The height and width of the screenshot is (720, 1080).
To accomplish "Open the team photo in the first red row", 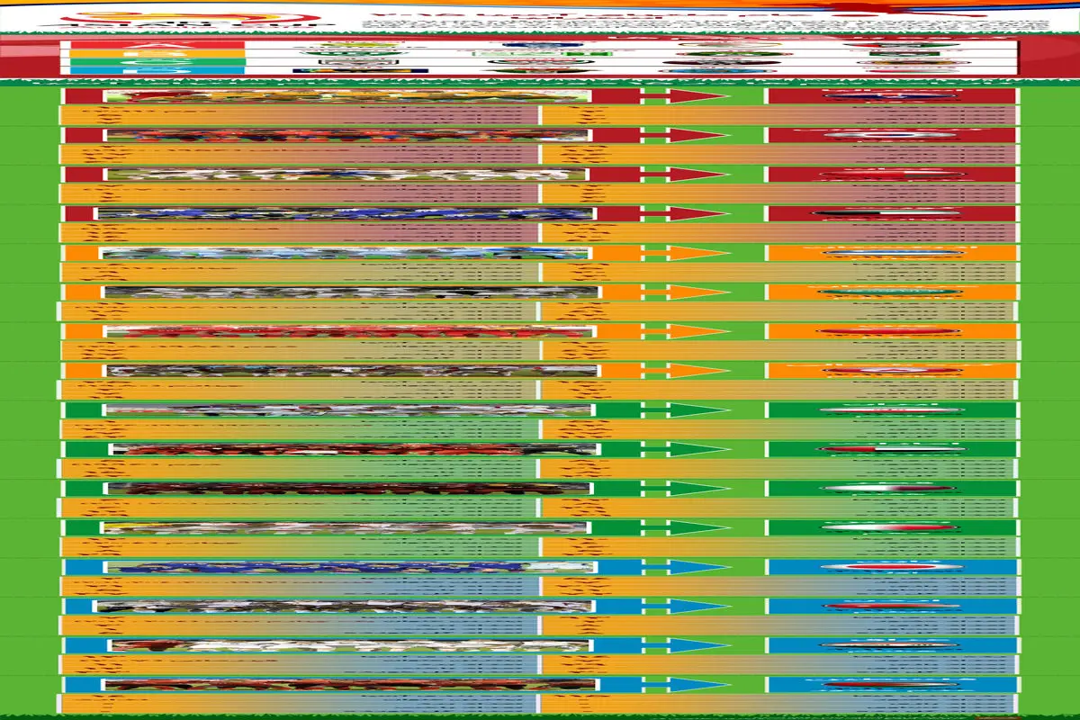I will coord(346,95).
